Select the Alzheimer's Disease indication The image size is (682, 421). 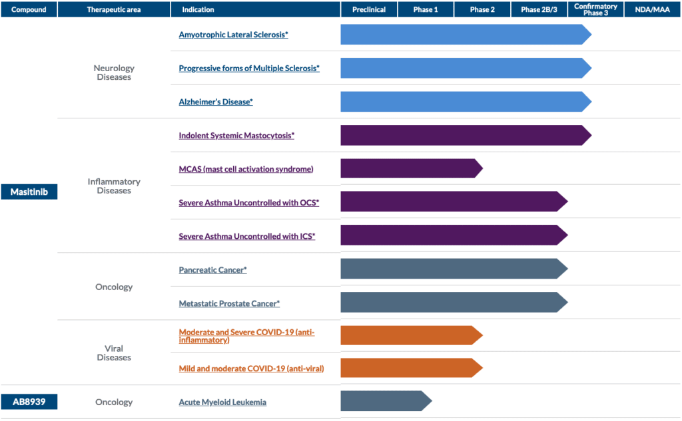click(x=215, y=101)
